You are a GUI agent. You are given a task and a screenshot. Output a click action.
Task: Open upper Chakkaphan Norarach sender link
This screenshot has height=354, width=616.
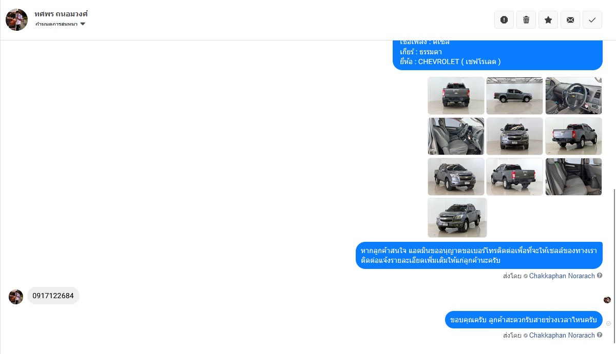point(562,276)
